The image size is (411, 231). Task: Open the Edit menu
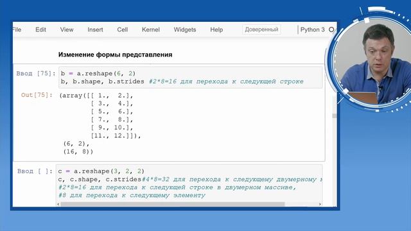40,30
